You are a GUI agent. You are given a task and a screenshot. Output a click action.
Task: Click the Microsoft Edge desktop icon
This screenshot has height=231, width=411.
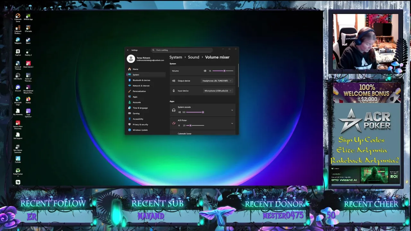18,101
